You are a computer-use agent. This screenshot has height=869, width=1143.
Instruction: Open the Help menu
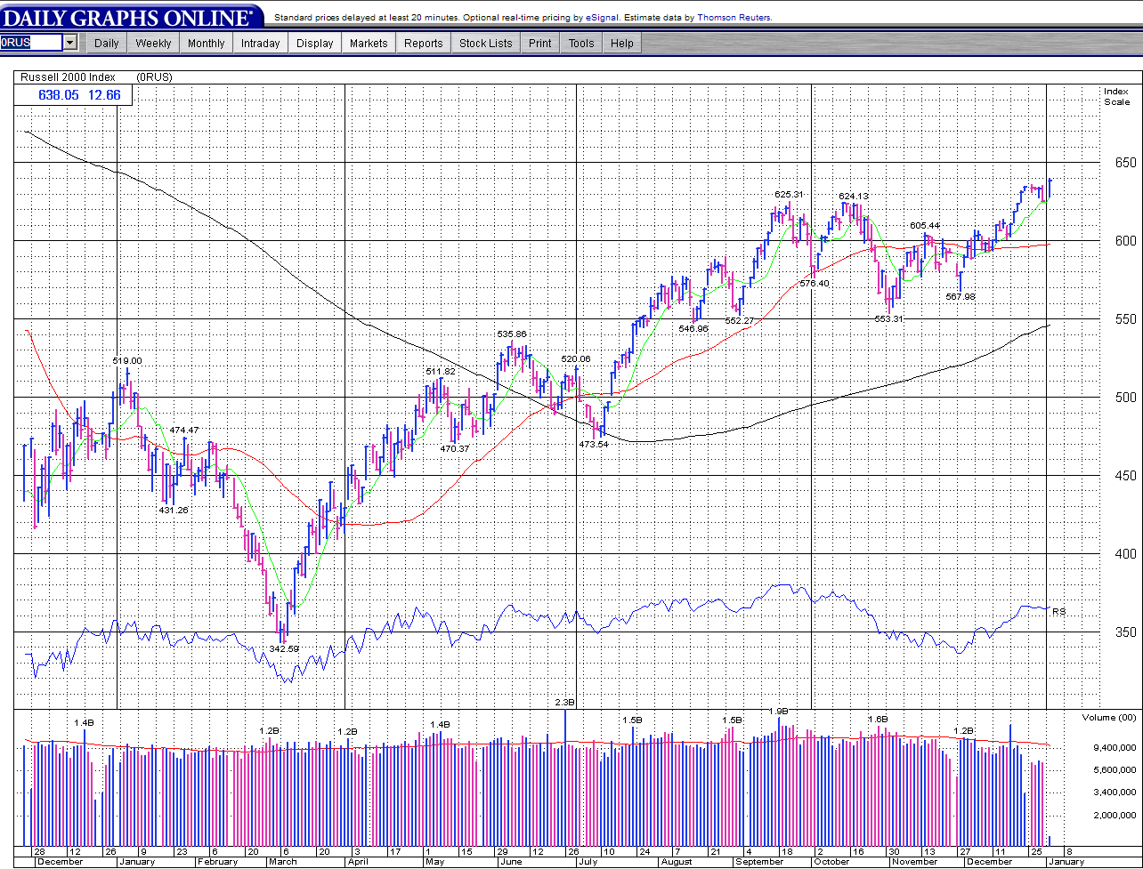(x=621, y=43)
